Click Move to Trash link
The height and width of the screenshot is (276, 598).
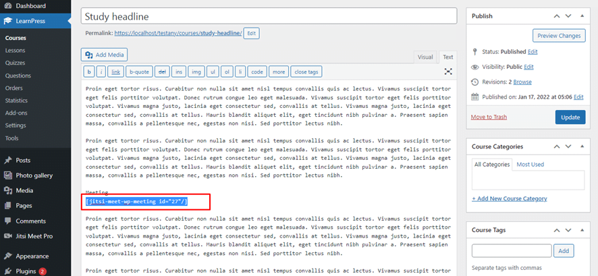(489, 117)
